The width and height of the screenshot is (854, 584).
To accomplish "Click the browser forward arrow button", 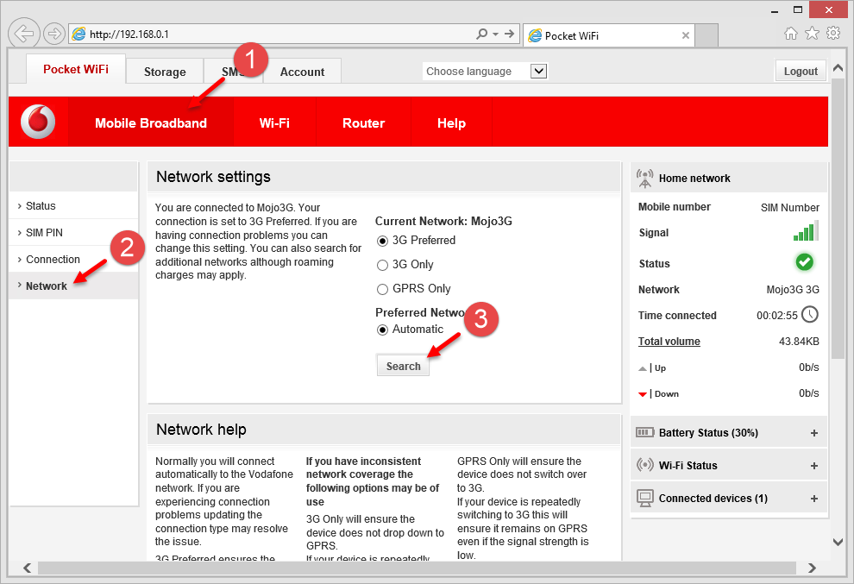I will (54, 34).
